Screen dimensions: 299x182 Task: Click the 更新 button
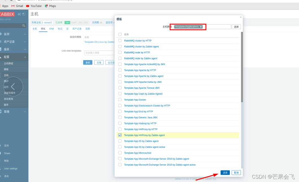pos(88,63)
